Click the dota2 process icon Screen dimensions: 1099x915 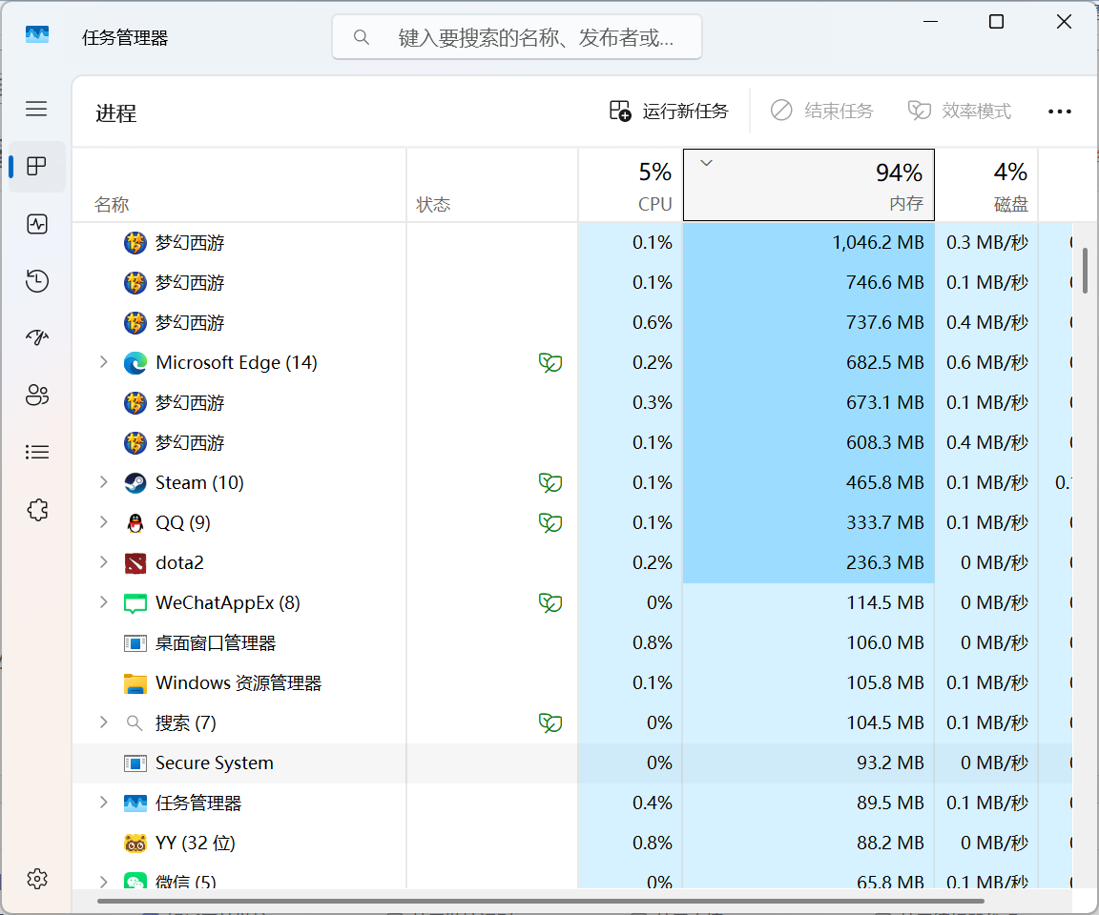click(x=135, y=563)
